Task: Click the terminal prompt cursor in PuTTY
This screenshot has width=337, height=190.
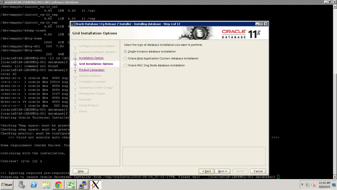Action: click(278, 177)
